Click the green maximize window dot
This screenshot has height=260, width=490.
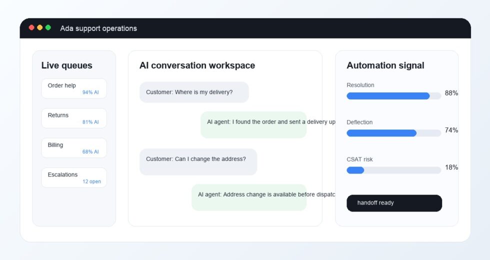(48, 27)
